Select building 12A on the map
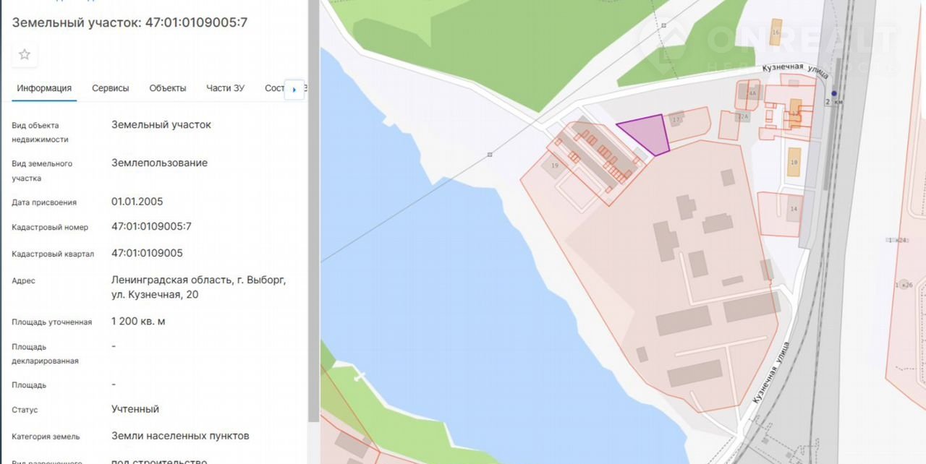The height and width of the screenshot is (464, 926). point(742,116)
